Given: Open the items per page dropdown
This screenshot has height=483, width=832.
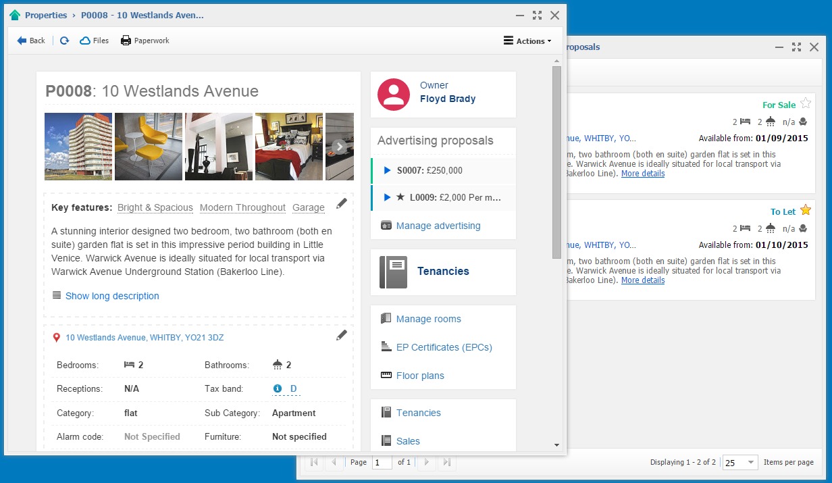Looking at the screenshot, I should pos(740,463).
